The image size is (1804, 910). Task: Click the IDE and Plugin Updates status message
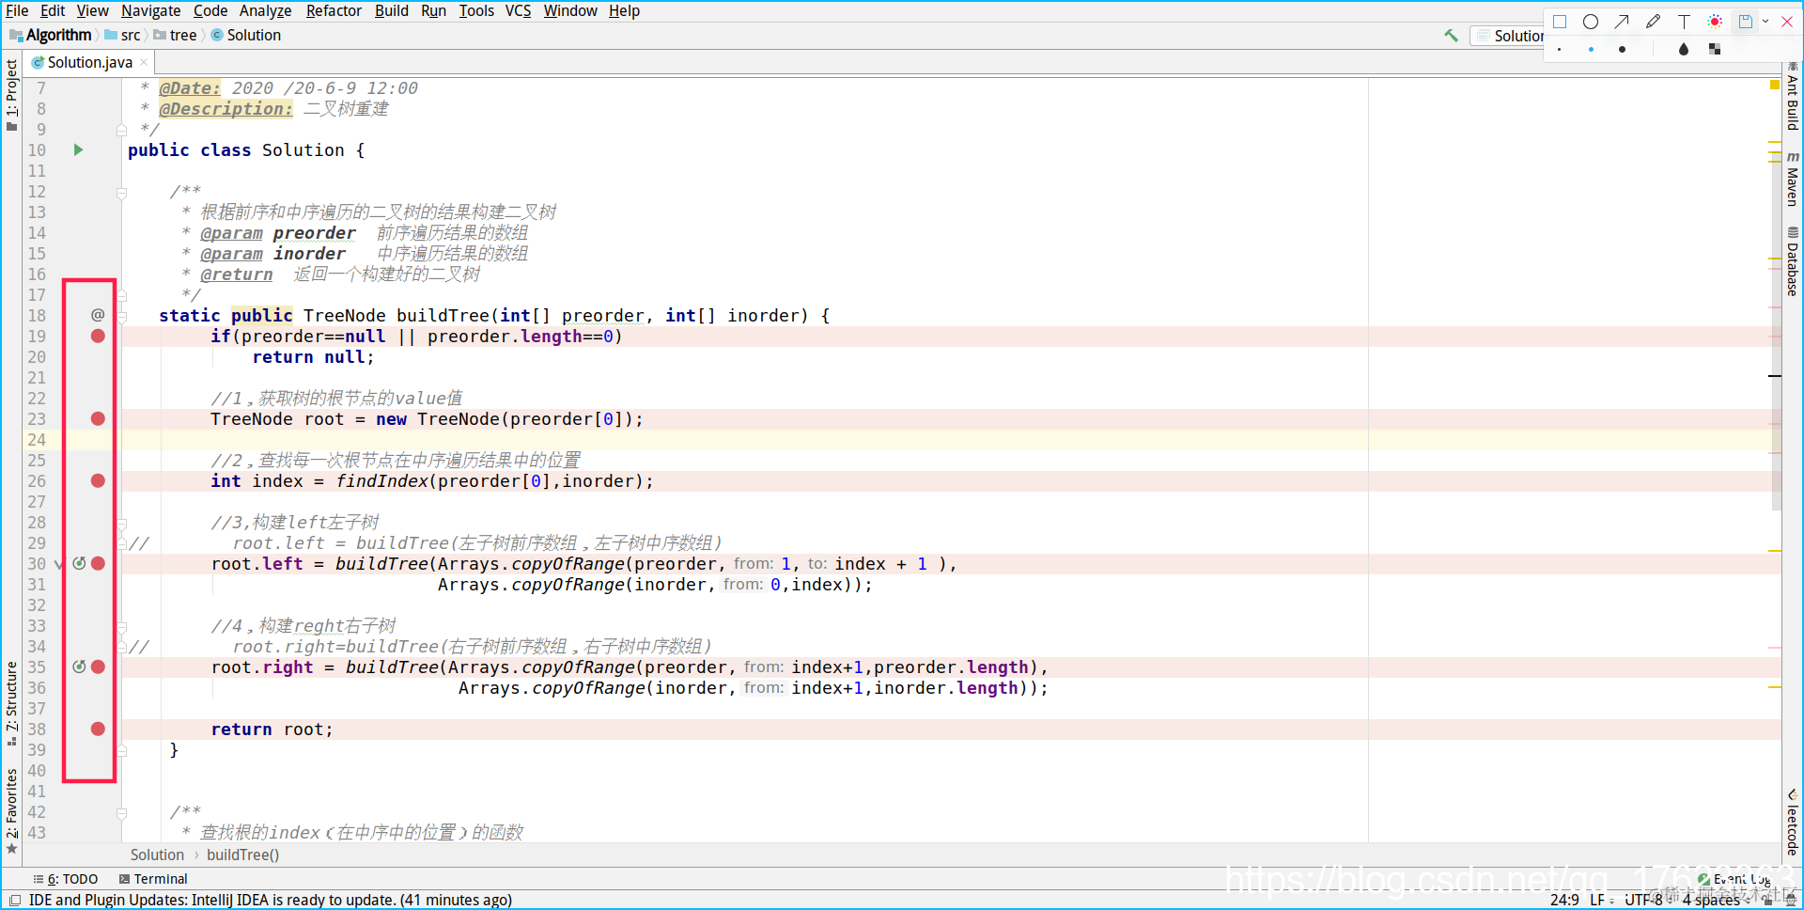(x=271, y=900)
